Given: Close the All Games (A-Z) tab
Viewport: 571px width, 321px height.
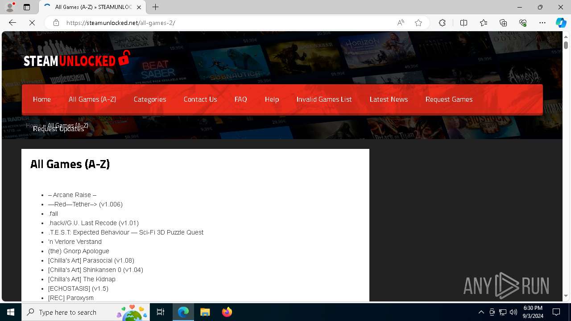Looking at the screenshot, I should tap(140, 7).
